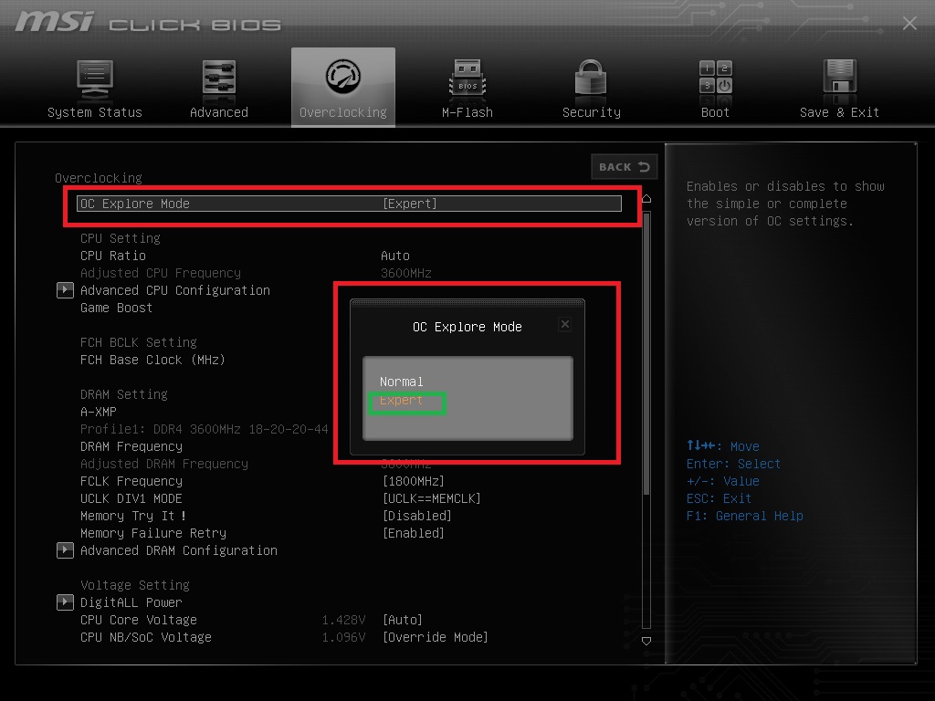Open FCLK Frequency [1800MHz] value

point(414,481)
